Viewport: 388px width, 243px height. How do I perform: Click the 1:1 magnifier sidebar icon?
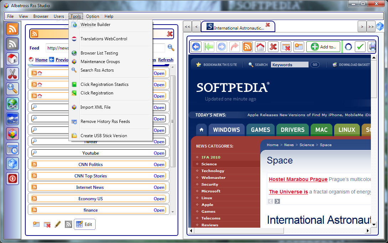12,89
